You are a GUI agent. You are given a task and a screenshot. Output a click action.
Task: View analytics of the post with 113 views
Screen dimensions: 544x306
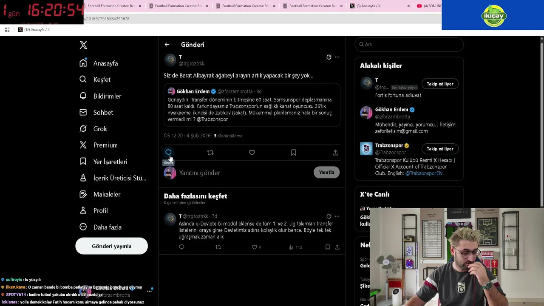(295, 247)
